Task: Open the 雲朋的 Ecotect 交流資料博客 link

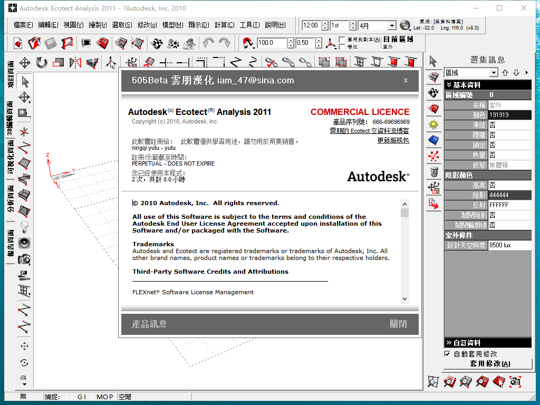Action: (x=369, y=131)
